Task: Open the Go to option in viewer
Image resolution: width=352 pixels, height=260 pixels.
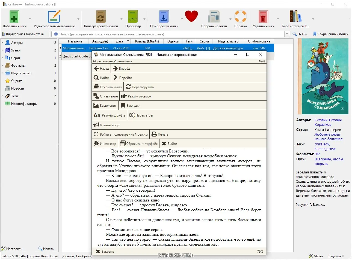Action: coord(123,78)
